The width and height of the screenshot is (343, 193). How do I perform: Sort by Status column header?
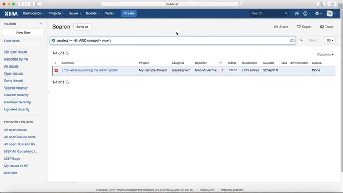[232, 63]
